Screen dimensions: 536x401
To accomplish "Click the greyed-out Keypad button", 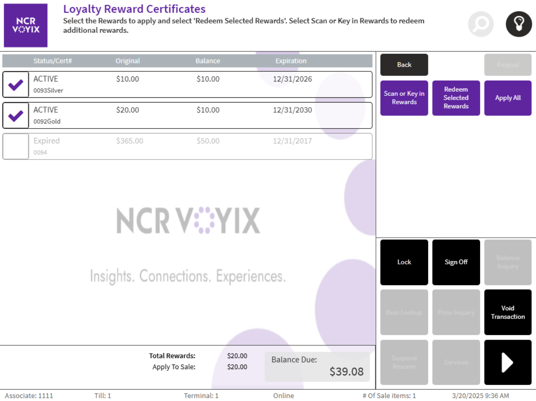I will point(508,65).
